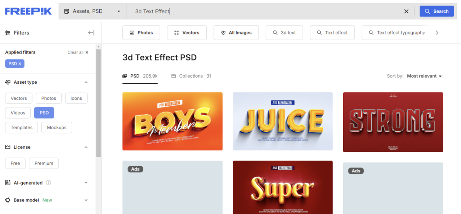
Task: Select the PSD results tab
Action: tap(140, 76)
